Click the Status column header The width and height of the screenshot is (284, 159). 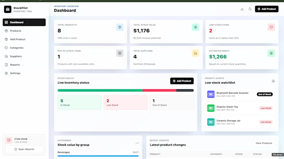(x=257, y=154)
